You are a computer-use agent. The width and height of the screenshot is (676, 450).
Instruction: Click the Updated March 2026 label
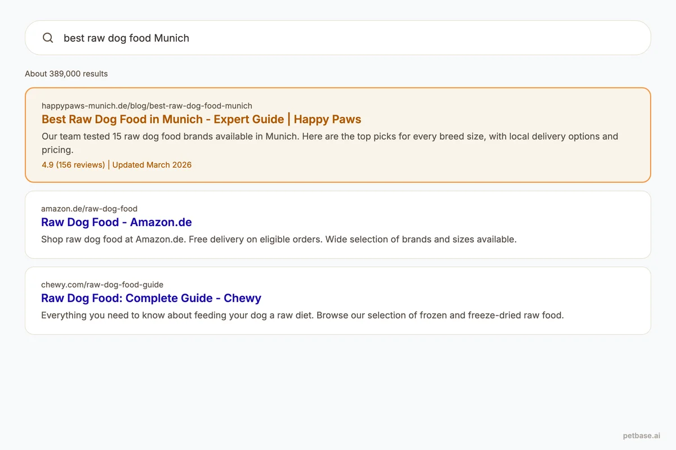click(x=152, y=165)
